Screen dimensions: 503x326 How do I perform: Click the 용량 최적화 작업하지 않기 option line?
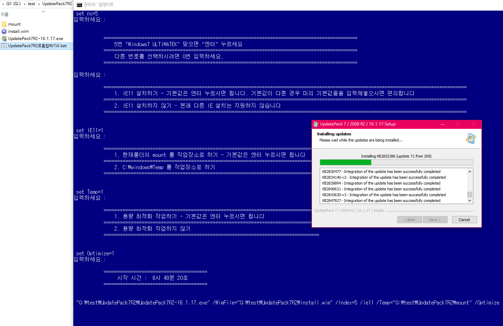tap(153, 229)
